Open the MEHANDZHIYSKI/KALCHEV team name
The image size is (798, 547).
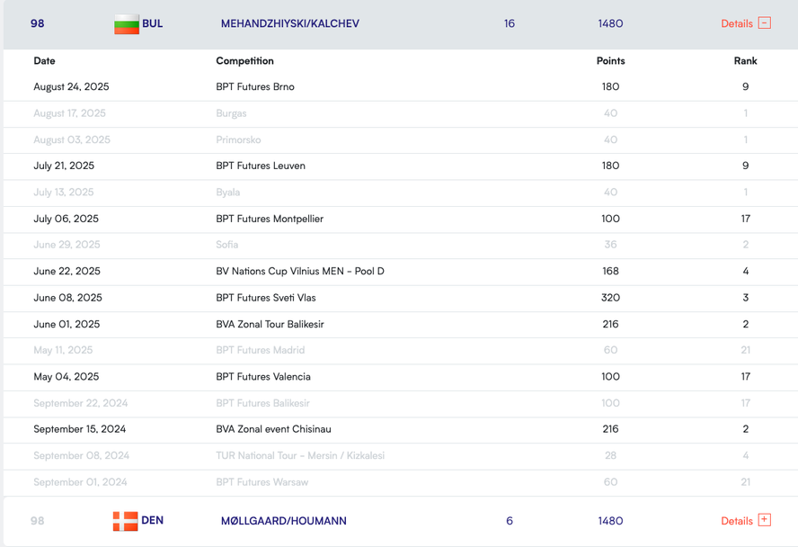click(x=289, y=23)
